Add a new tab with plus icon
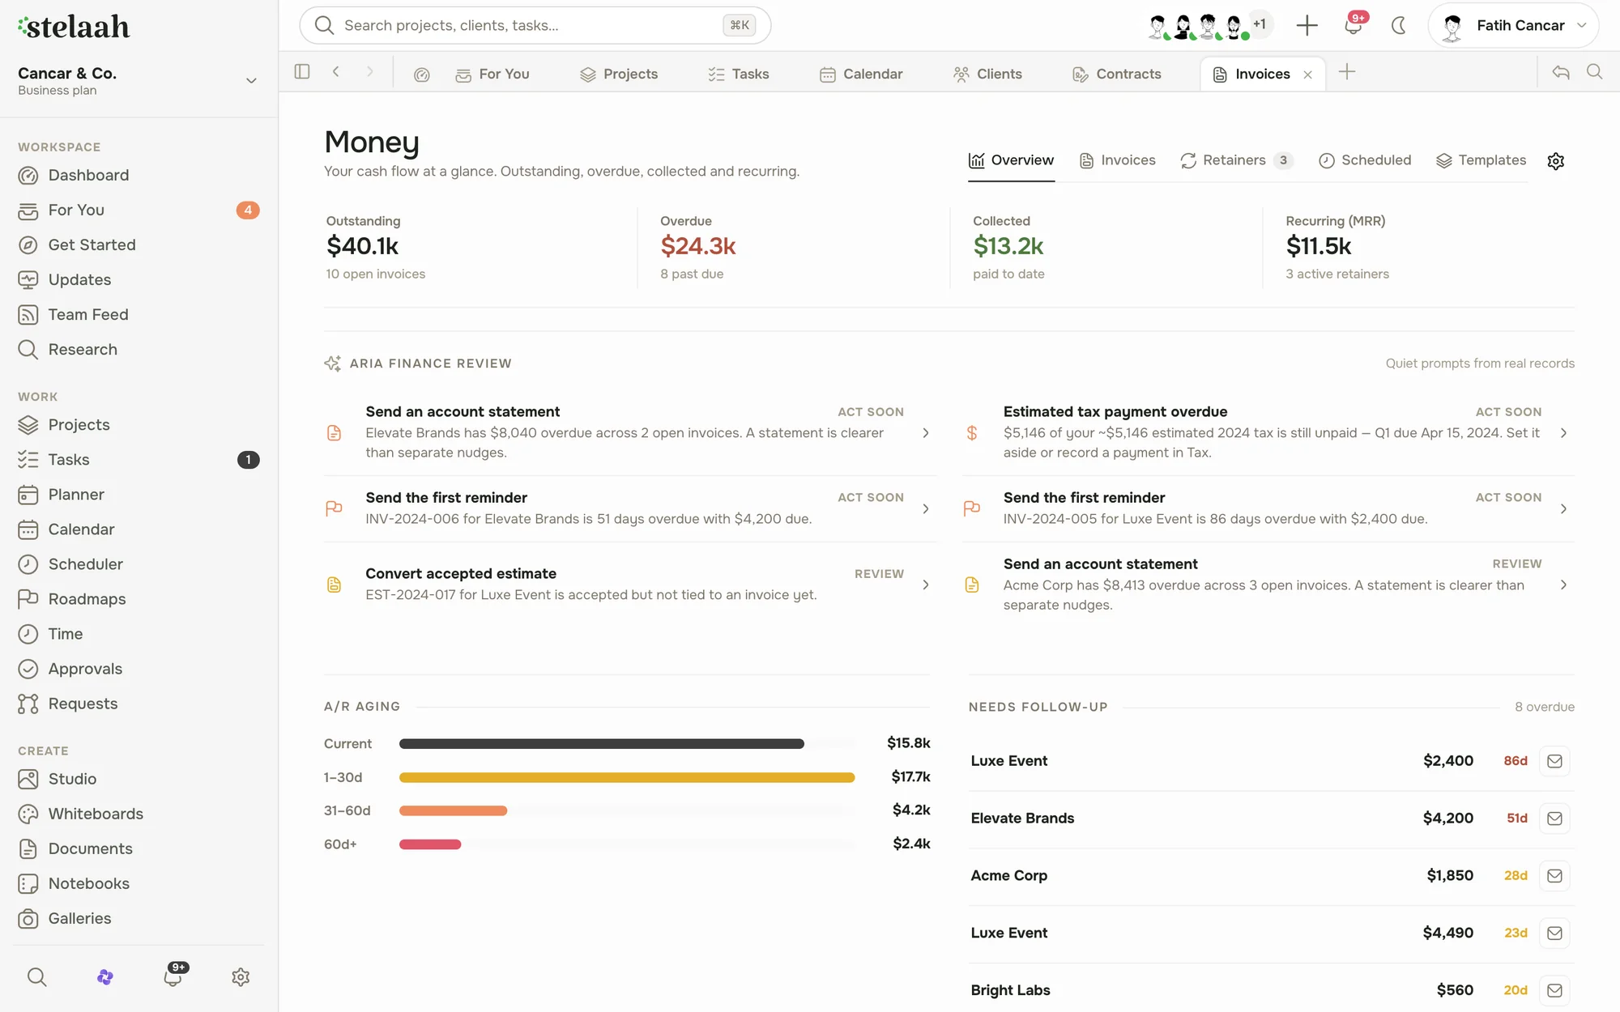Image resolution: width=1620 pixels, height=1012 pixels. click(1346, 72)
